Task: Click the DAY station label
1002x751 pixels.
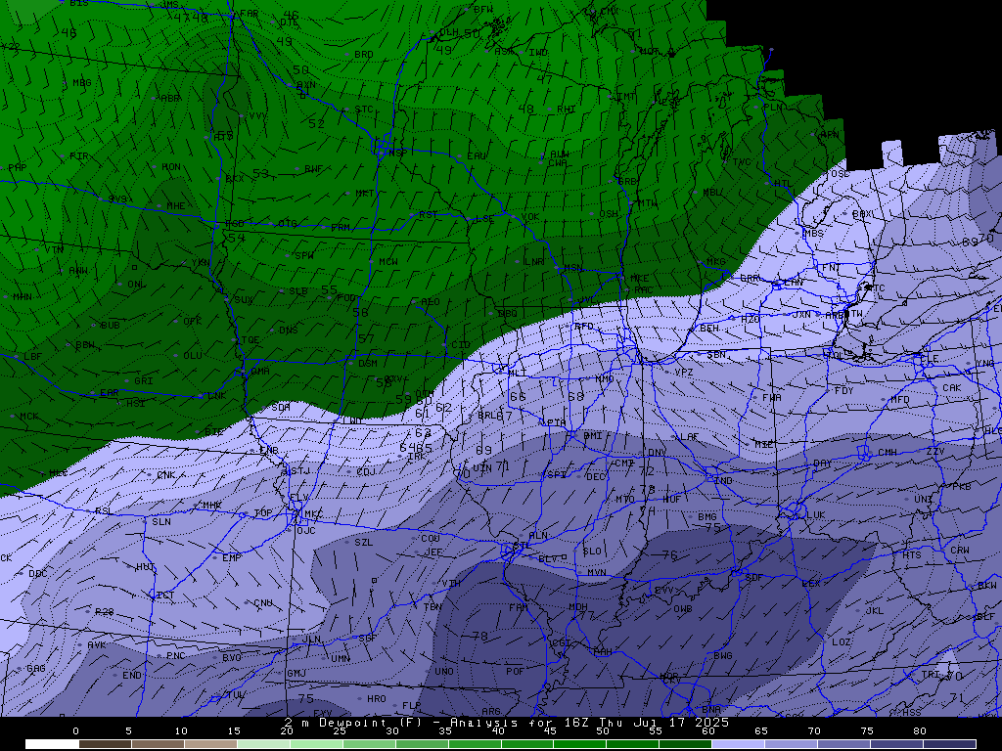Action: (x=822, y=464)
